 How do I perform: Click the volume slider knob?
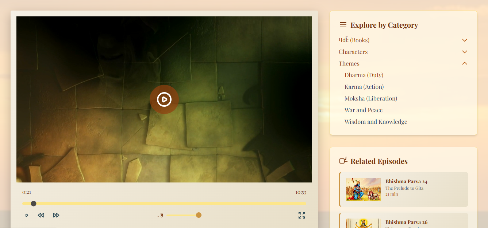pyautogui.click(x=199, y=215)
